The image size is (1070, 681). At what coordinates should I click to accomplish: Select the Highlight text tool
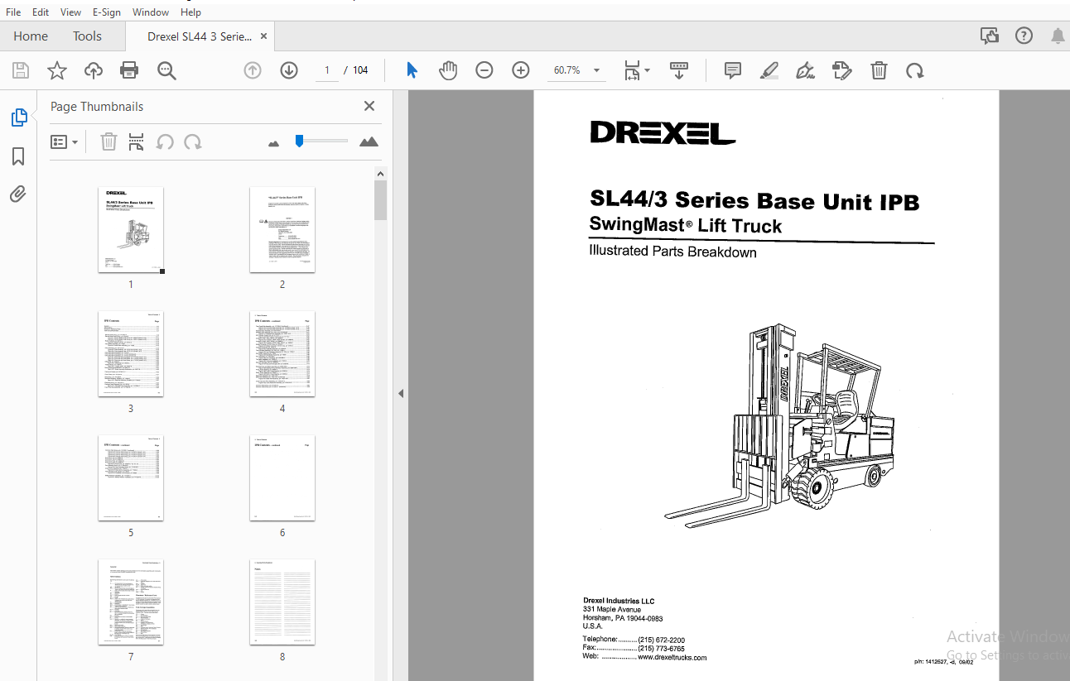coord(769,70)
